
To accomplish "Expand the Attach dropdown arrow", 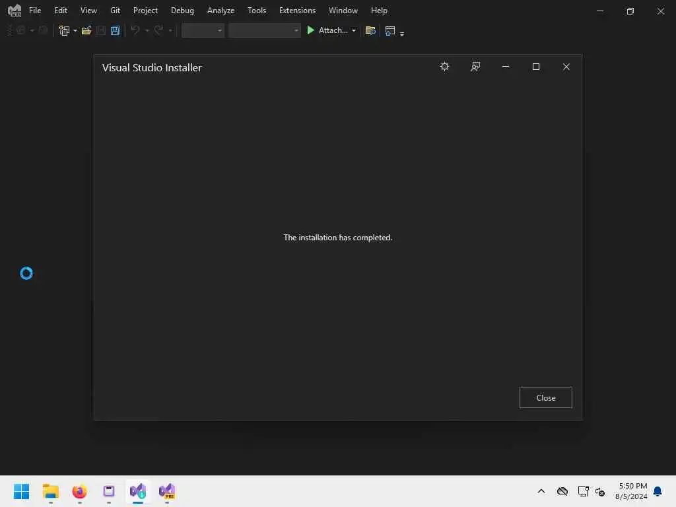I will [x=354, y=30].
